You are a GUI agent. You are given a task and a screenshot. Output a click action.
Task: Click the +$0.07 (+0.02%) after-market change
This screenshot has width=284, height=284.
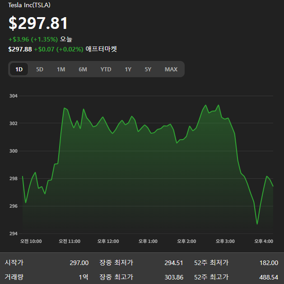[59, 49]
